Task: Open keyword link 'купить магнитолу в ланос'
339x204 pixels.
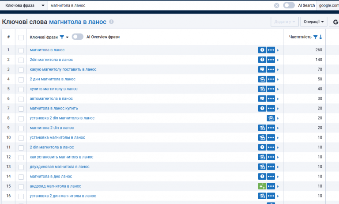Action: 53,89
